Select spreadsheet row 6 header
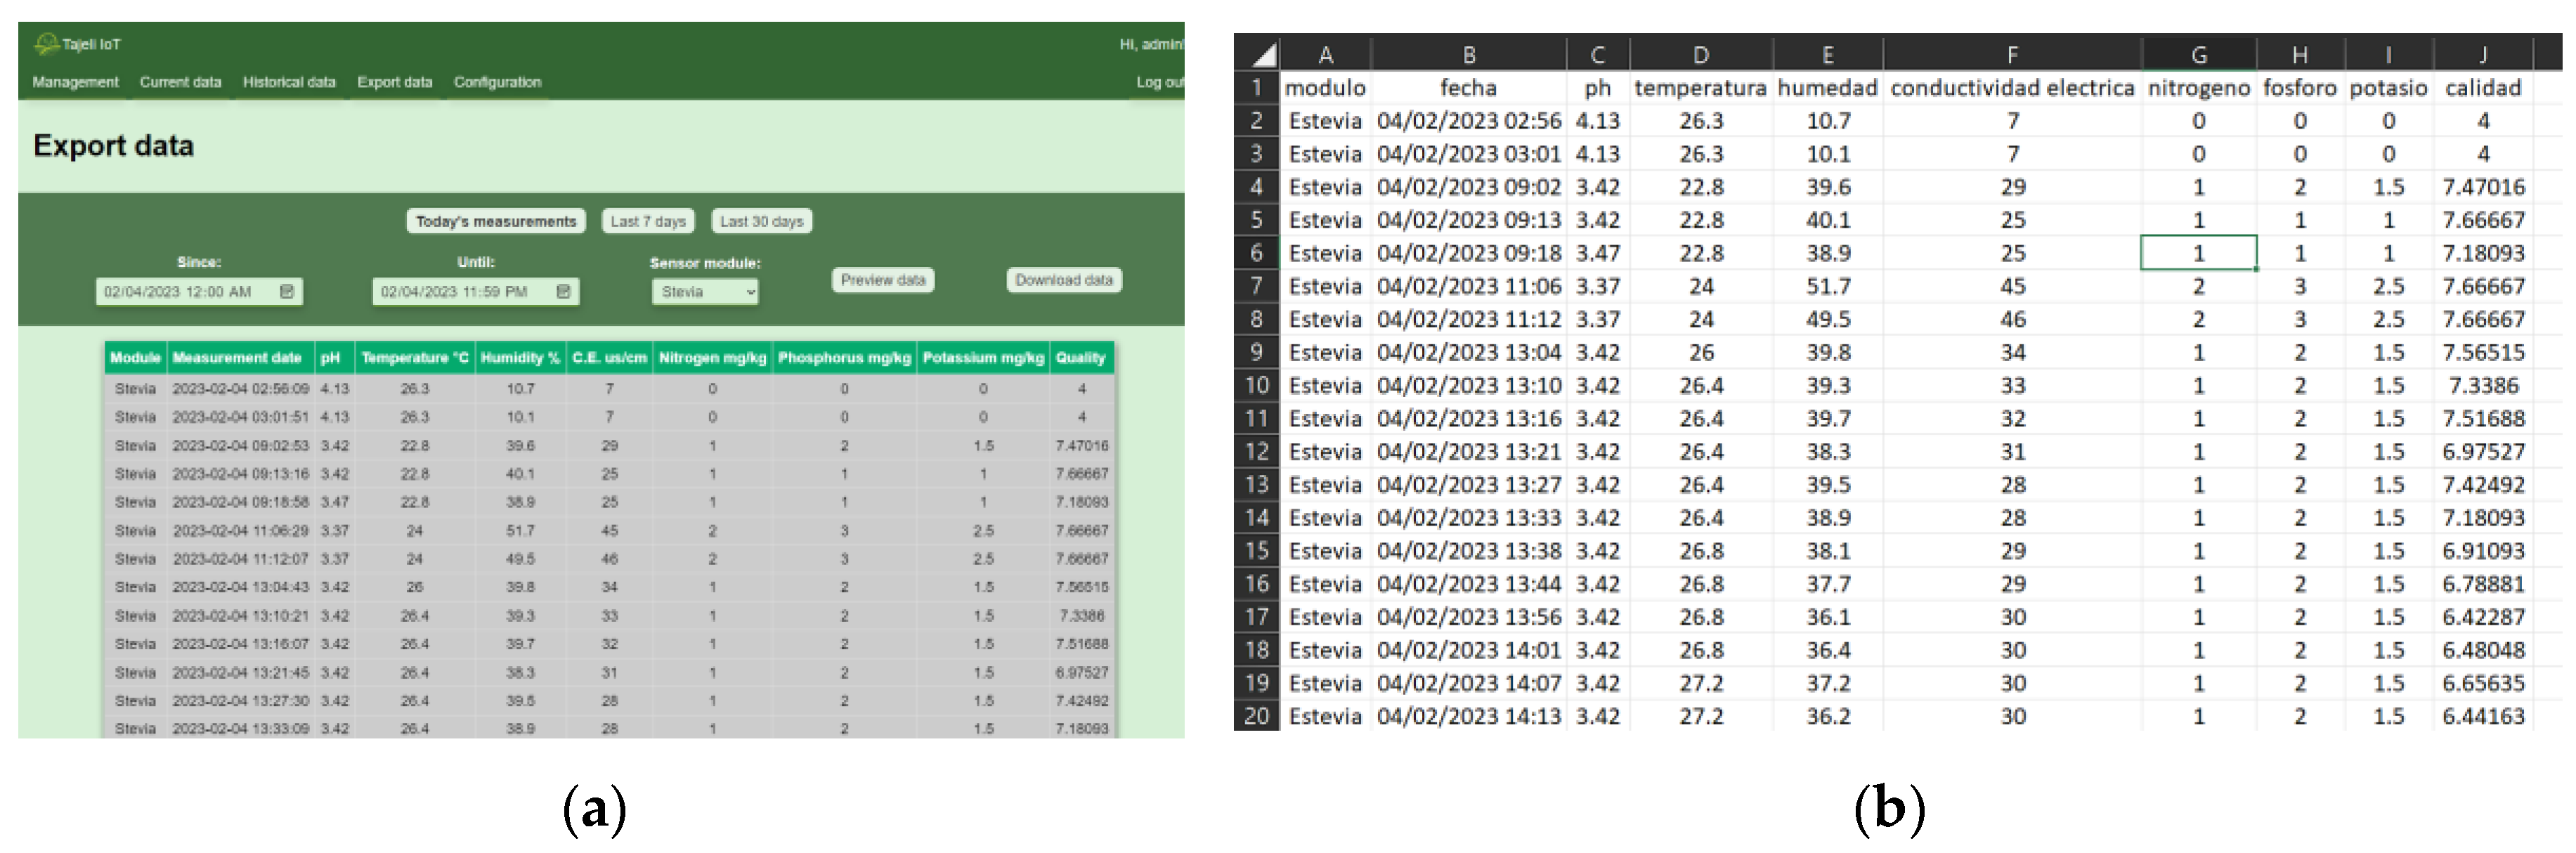 point(1256,253)
